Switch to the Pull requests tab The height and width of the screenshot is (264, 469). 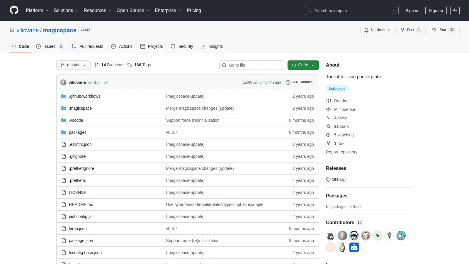coord(87,46)
